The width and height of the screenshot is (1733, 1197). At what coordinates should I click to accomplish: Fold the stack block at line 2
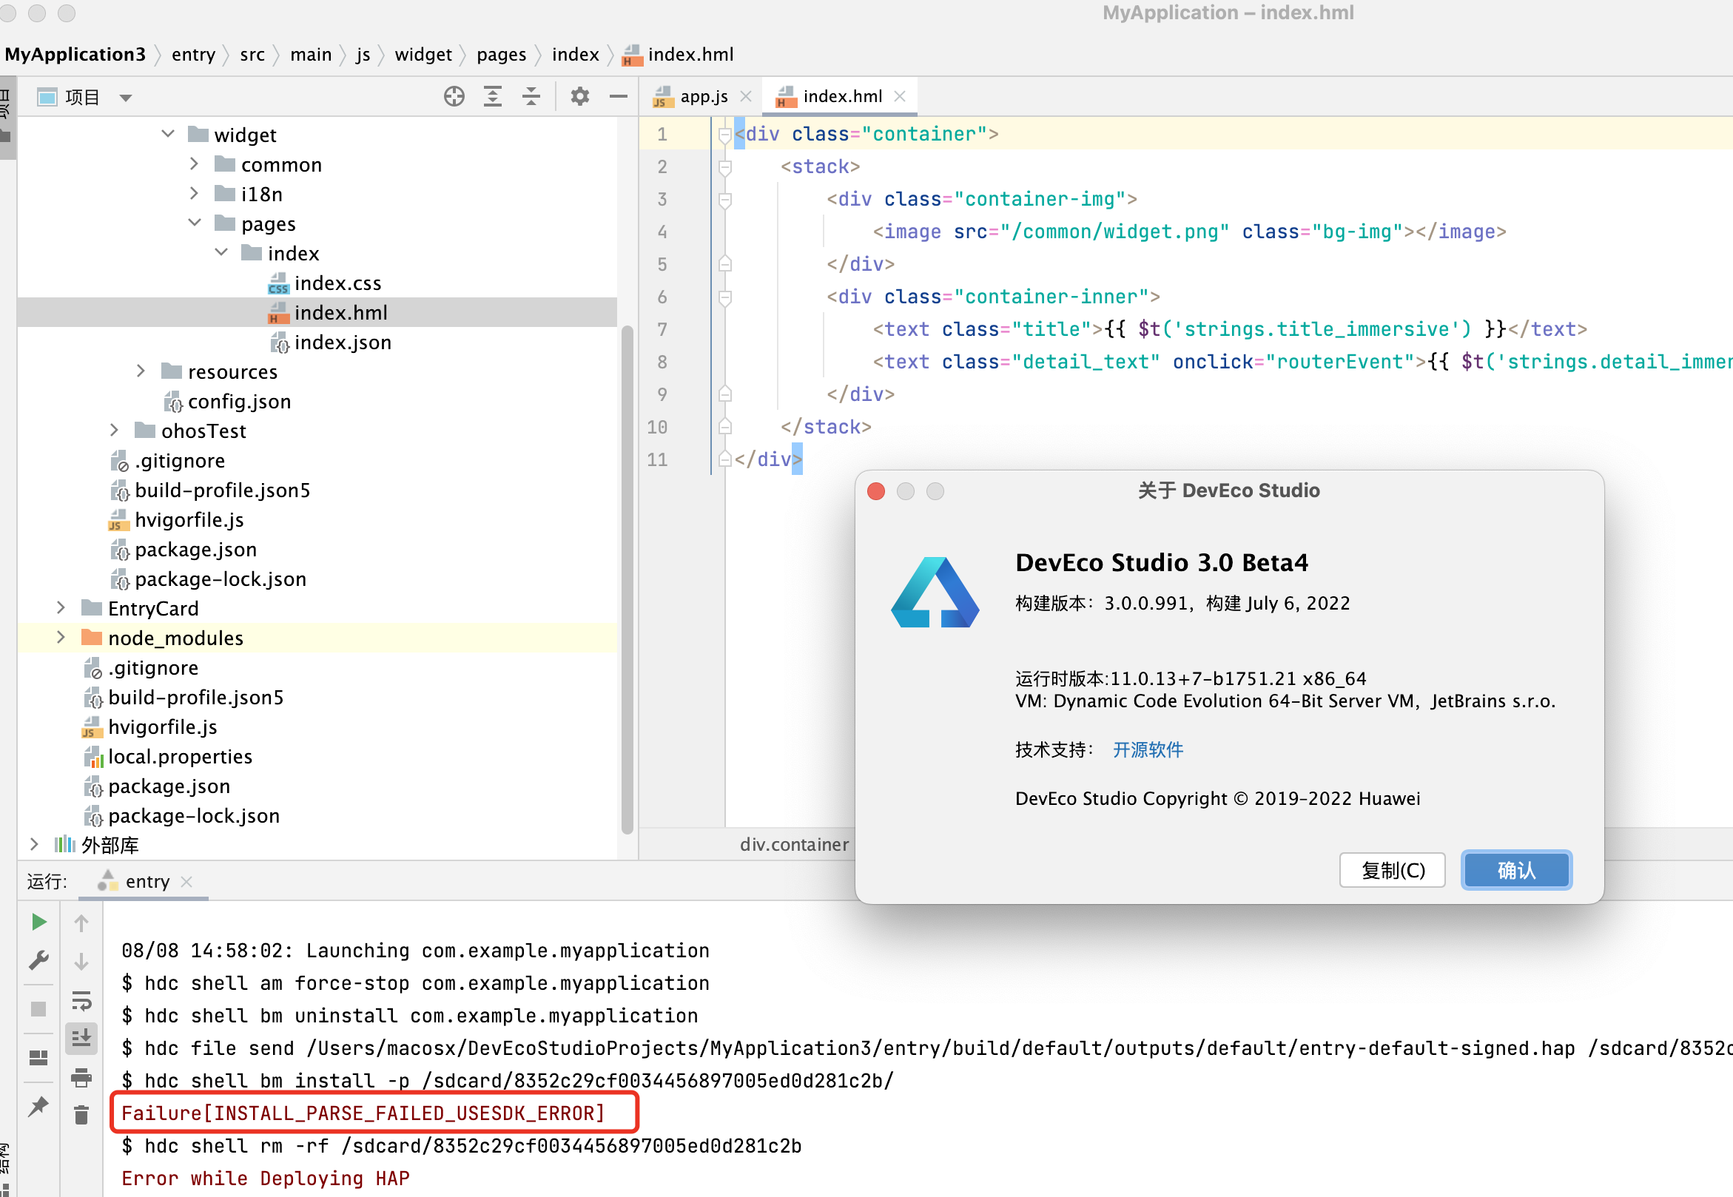[x=724, y=166]
